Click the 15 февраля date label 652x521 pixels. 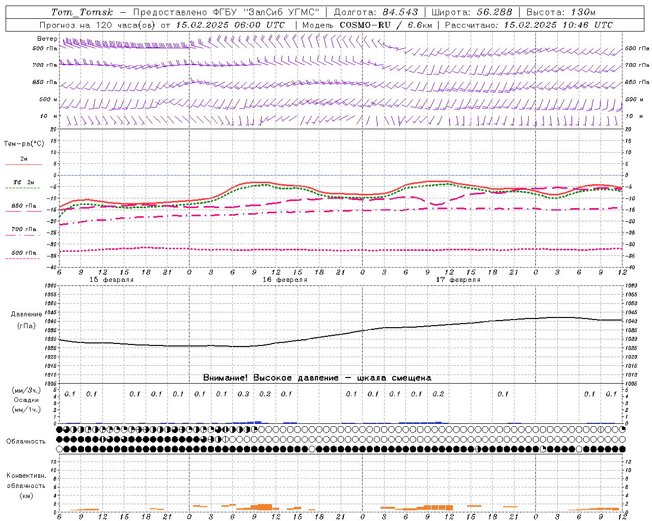pos(112,280)
